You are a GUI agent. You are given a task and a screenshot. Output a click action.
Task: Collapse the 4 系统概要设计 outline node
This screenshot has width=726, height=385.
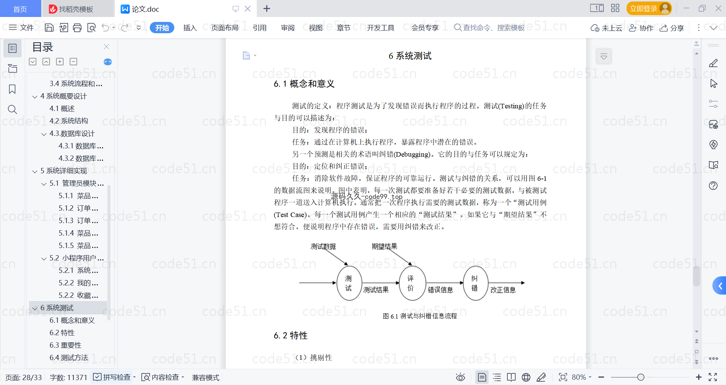pos(35,97)
